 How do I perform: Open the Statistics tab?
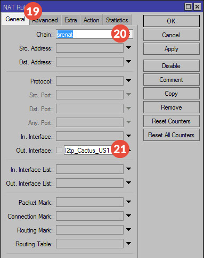117,20
